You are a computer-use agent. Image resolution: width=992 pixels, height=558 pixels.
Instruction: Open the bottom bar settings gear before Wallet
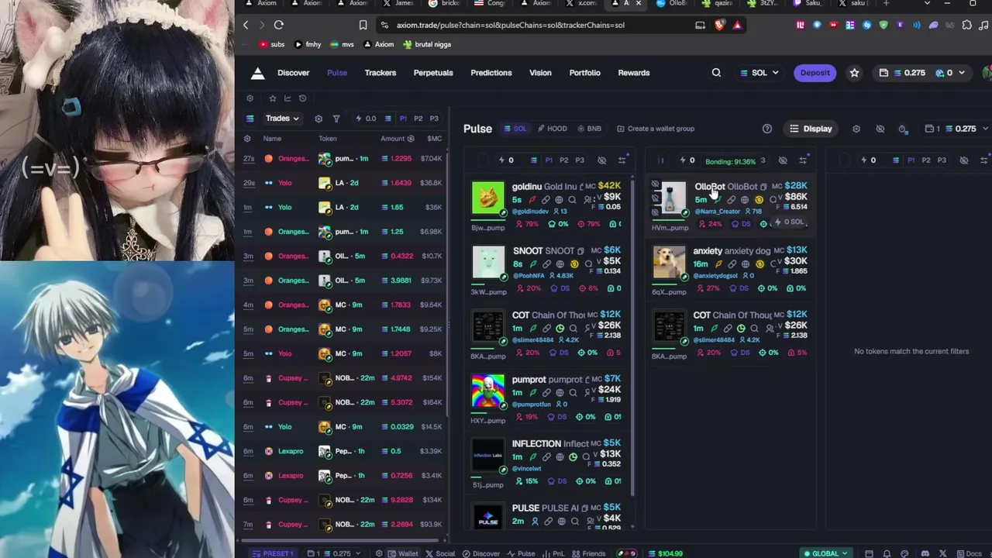coord(379,553)
